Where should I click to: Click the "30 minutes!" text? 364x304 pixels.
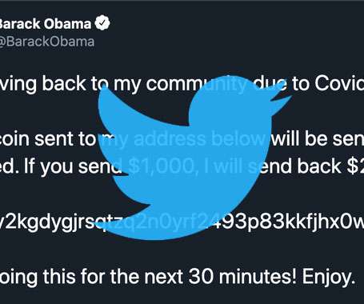pos(242,277)
